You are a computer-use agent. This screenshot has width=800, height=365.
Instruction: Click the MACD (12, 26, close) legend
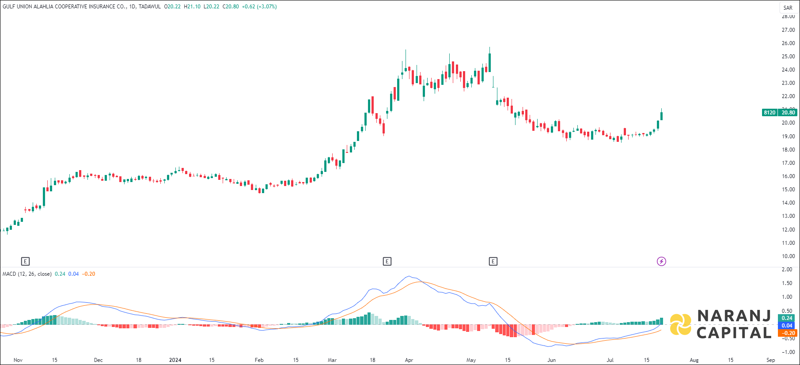coord(27,274)
